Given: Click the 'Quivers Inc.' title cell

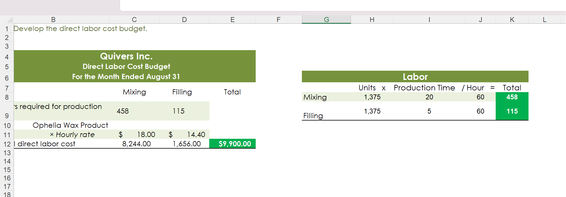Looking at the screenshot, I should [x=126, y=56].
